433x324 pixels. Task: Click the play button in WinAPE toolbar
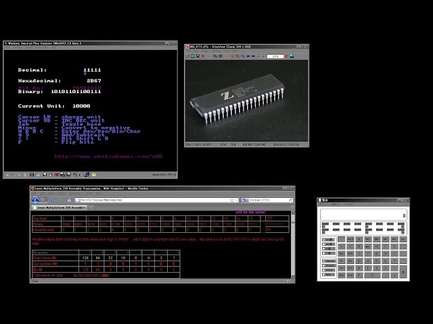click(7, 175)
